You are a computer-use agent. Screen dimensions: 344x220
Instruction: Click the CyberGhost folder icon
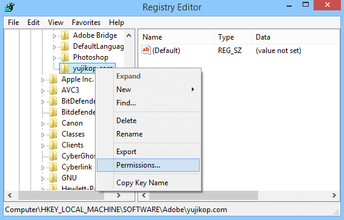(x=54, y=156)
